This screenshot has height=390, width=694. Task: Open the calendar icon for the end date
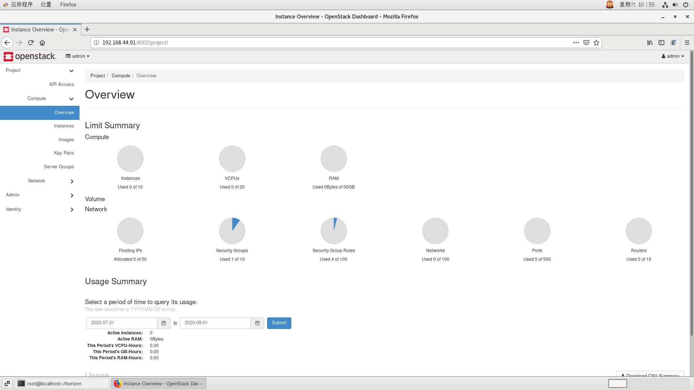click(257, 323)
